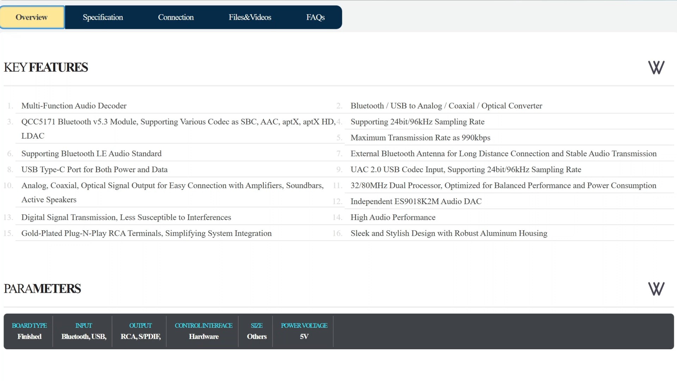Image resolution: width=677 pixels, height=381 pixels.
Task: Open the Specification tab
Action: pyautogui.click(x=103, y=17)
